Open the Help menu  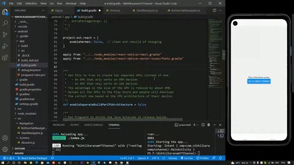83,3
